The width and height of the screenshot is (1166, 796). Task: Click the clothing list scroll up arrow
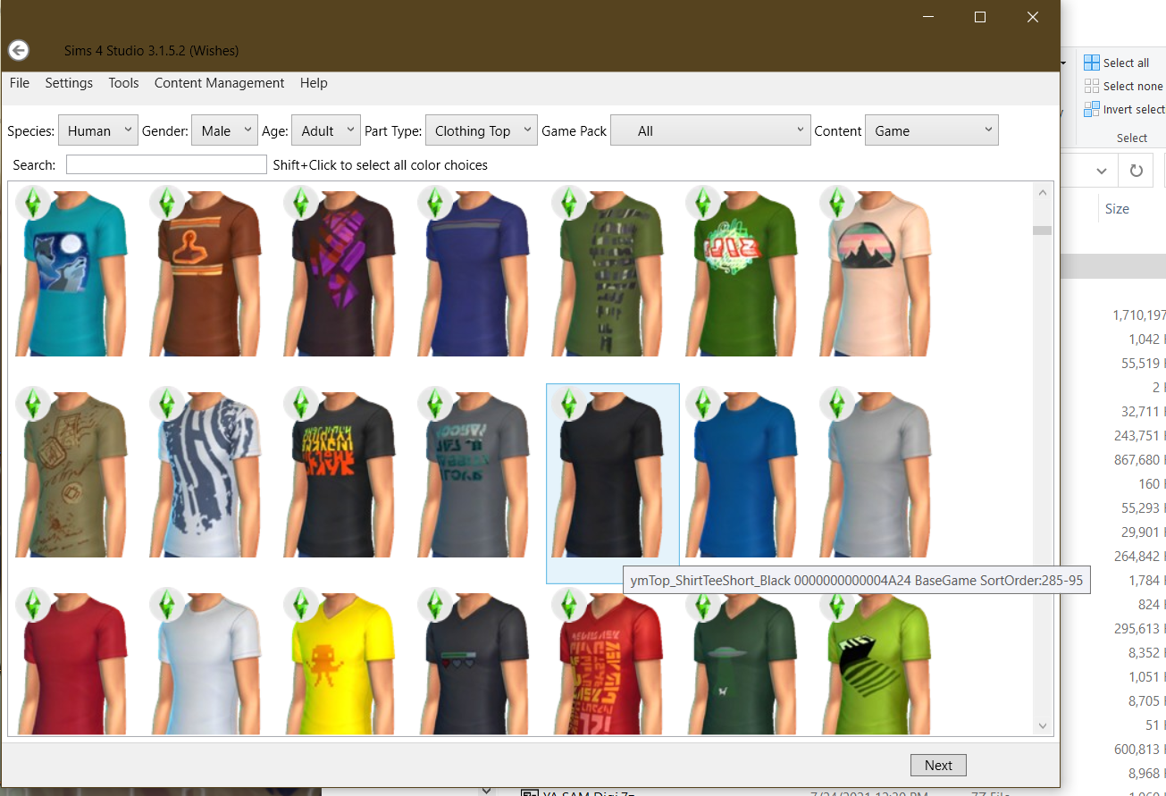coord(1043,192)
